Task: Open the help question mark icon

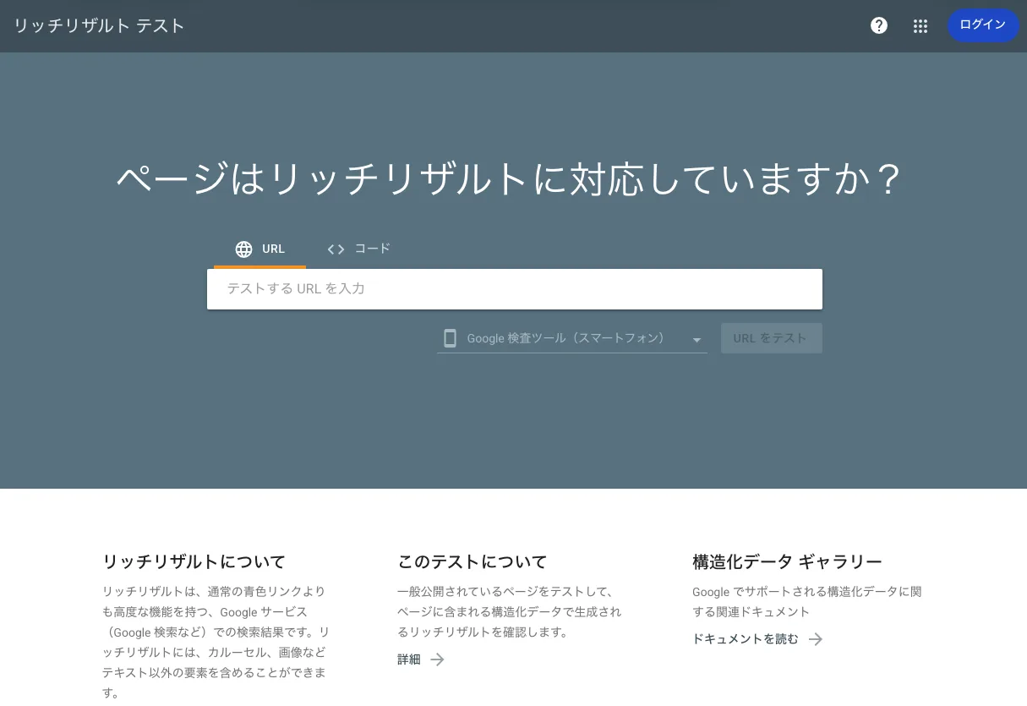Action: point(879,25)
